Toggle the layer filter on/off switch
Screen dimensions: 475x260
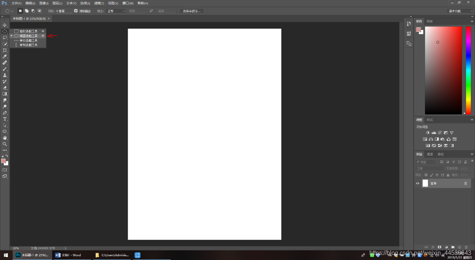[x=472, y=161]
